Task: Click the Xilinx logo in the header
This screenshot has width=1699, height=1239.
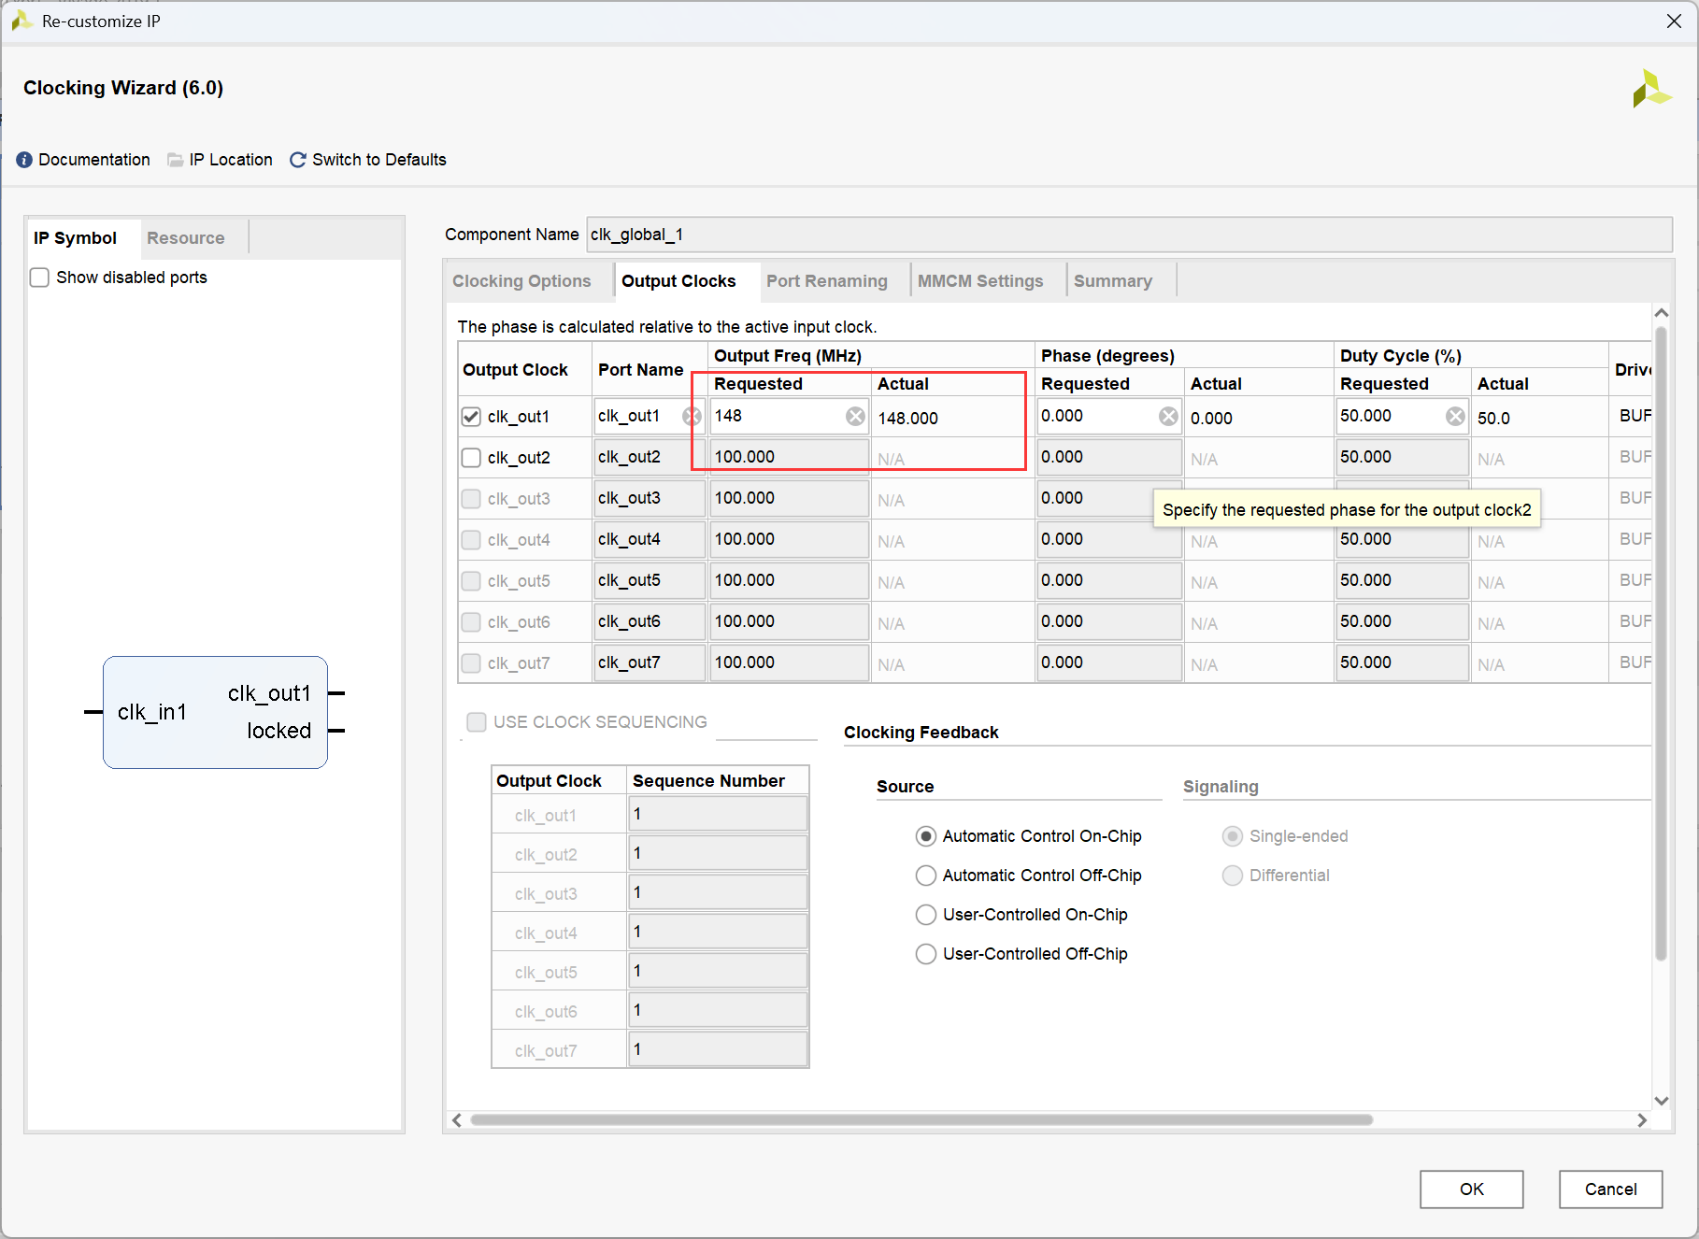Action: pyautogui.click(x=1651, y=89)
